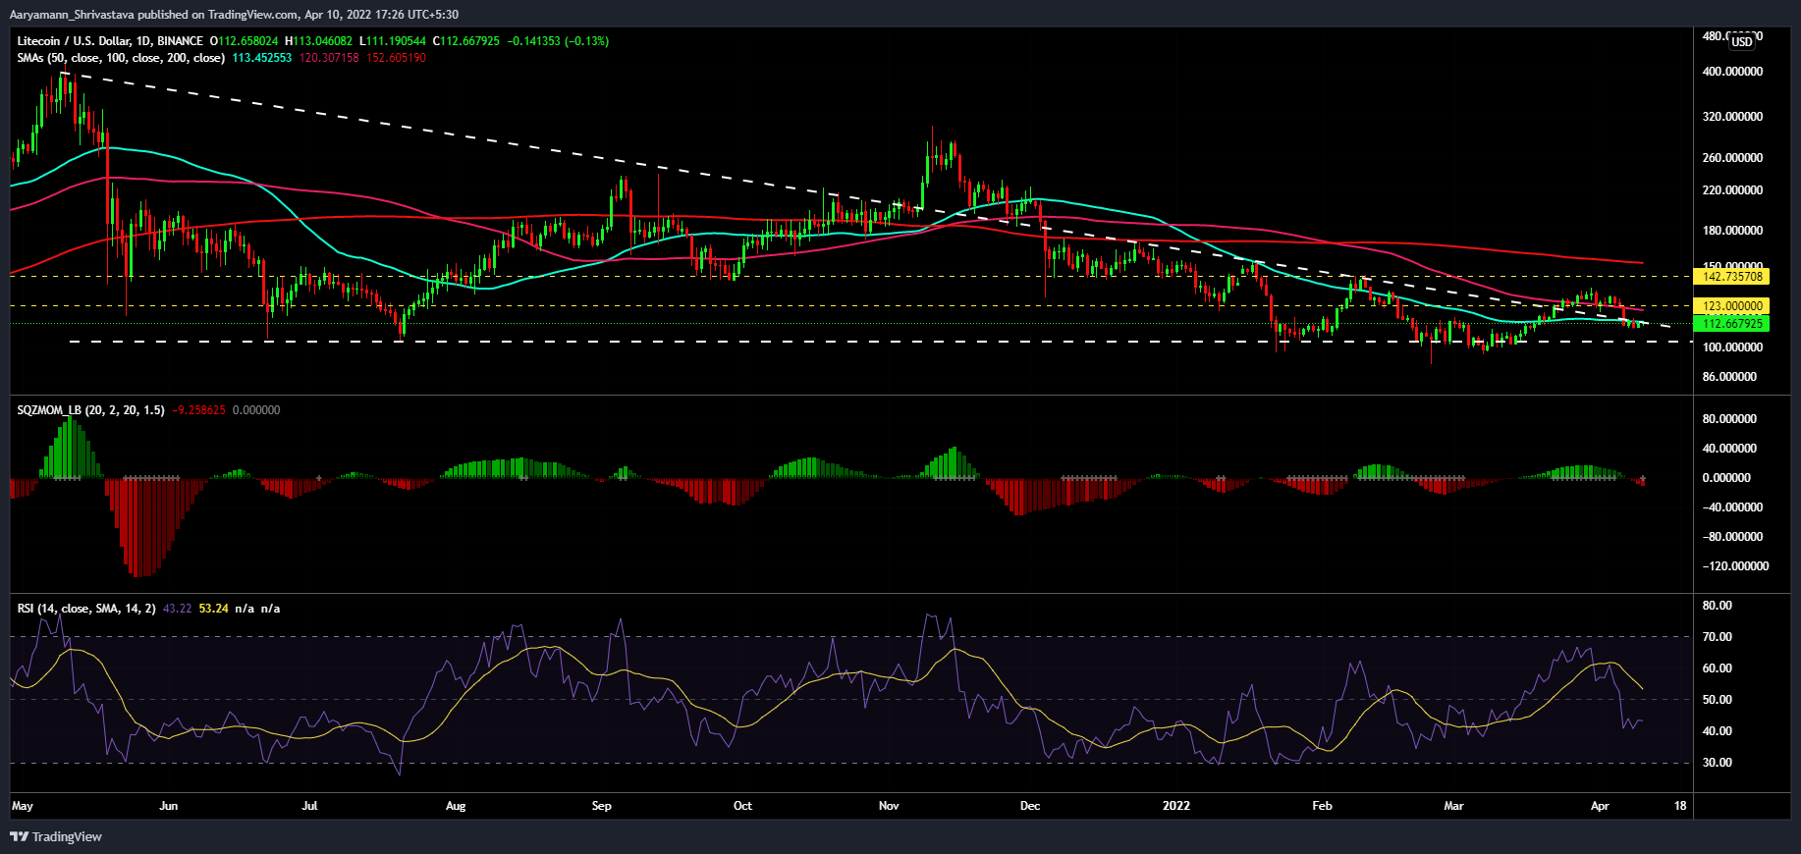
Task: Click the high price value H113.046082
Action: click(318, 41)
